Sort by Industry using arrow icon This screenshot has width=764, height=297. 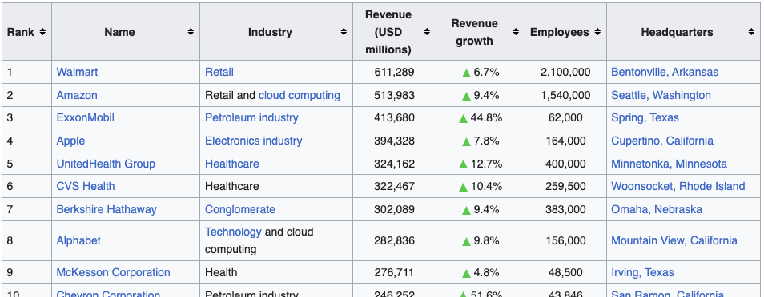pos(344,32)
